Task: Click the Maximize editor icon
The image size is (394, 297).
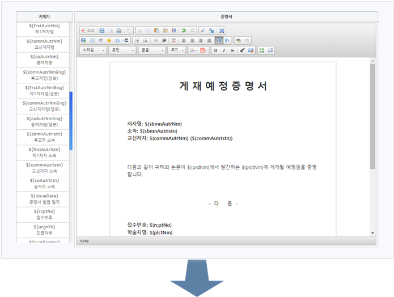Action: tap(222, 30)
